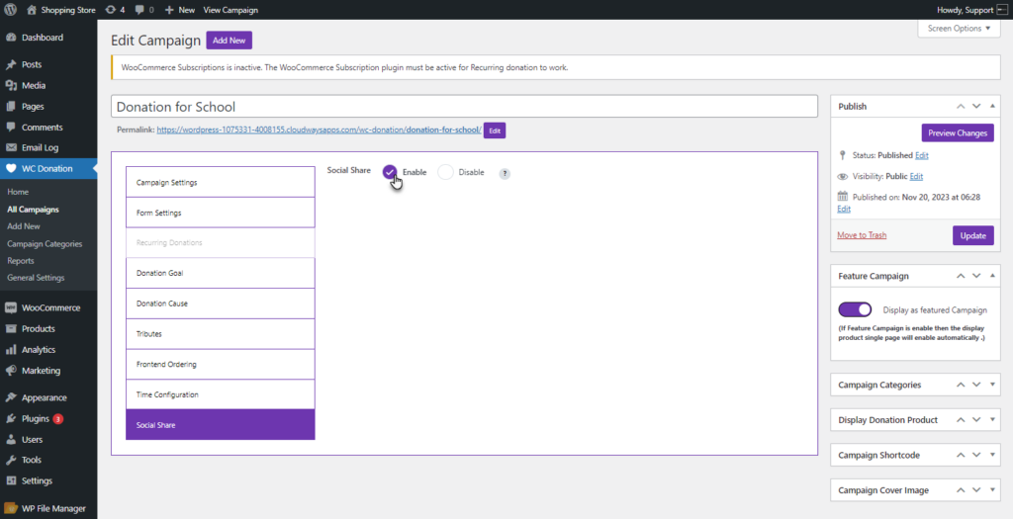The image size is (1013, 519).
Task: Open Home submenu under WC Donation
Action: 18,192
